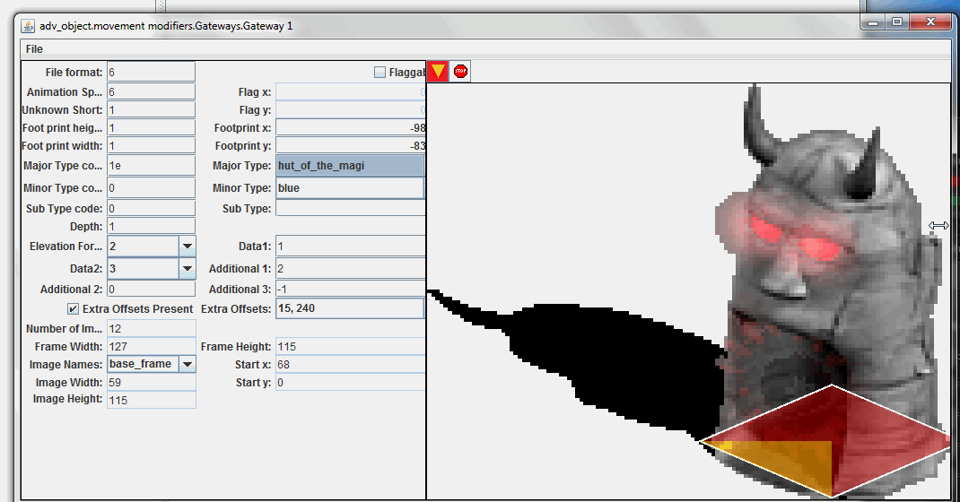Click the Minor Type code field
The height and width of the screenshot is (502, 960).
tap(152, 187)
